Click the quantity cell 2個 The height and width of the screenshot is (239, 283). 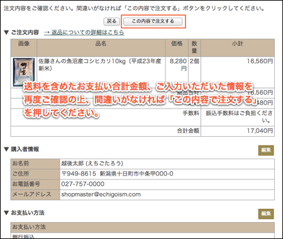click(x=194, y=61)
